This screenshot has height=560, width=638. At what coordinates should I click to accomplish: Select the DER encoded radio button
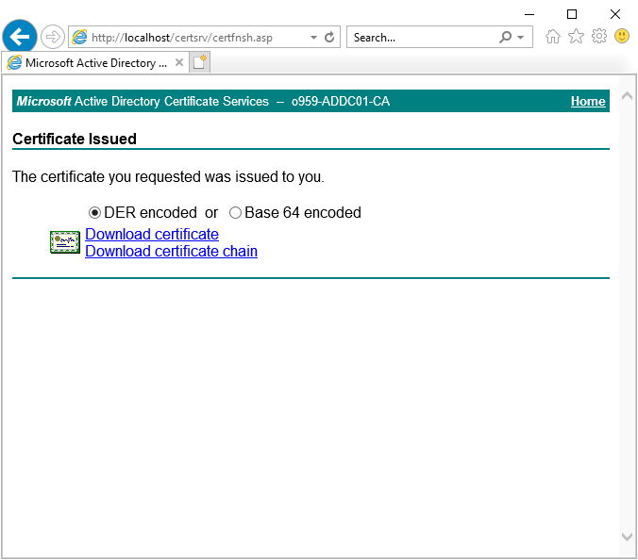click(94, 212)
